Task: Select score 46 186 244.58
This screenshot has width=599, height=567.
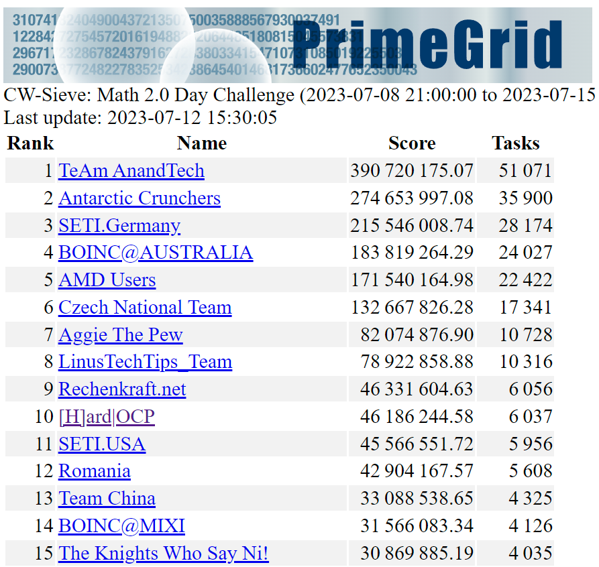Action: [417, 417]
